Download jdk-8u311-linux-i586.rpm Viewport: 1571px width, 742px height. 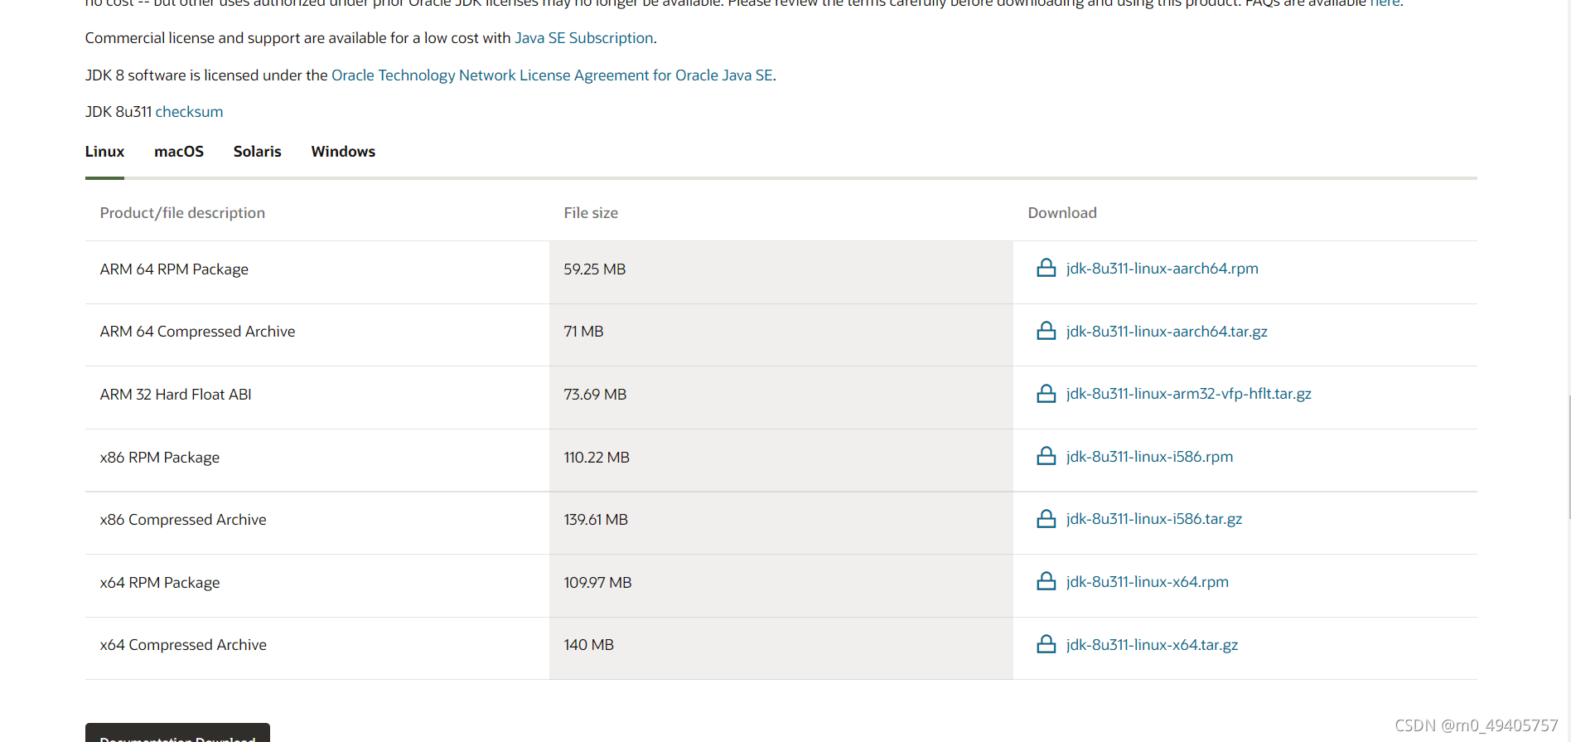click(1149, 457)
